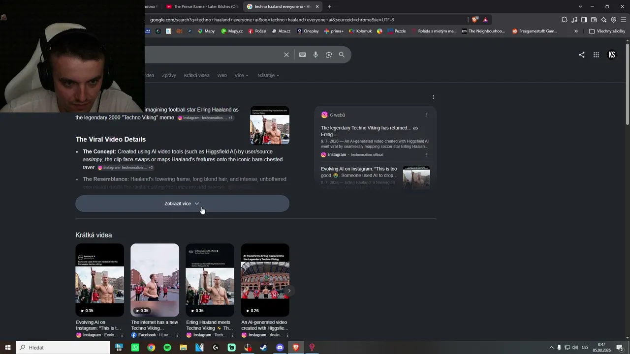
Task: Open the Brave Wallet icon
Action: coord(594,20)
